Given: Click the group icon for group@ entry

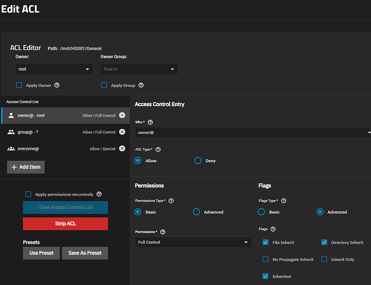Looking at the screenshot, I should (x=11, y=132).
